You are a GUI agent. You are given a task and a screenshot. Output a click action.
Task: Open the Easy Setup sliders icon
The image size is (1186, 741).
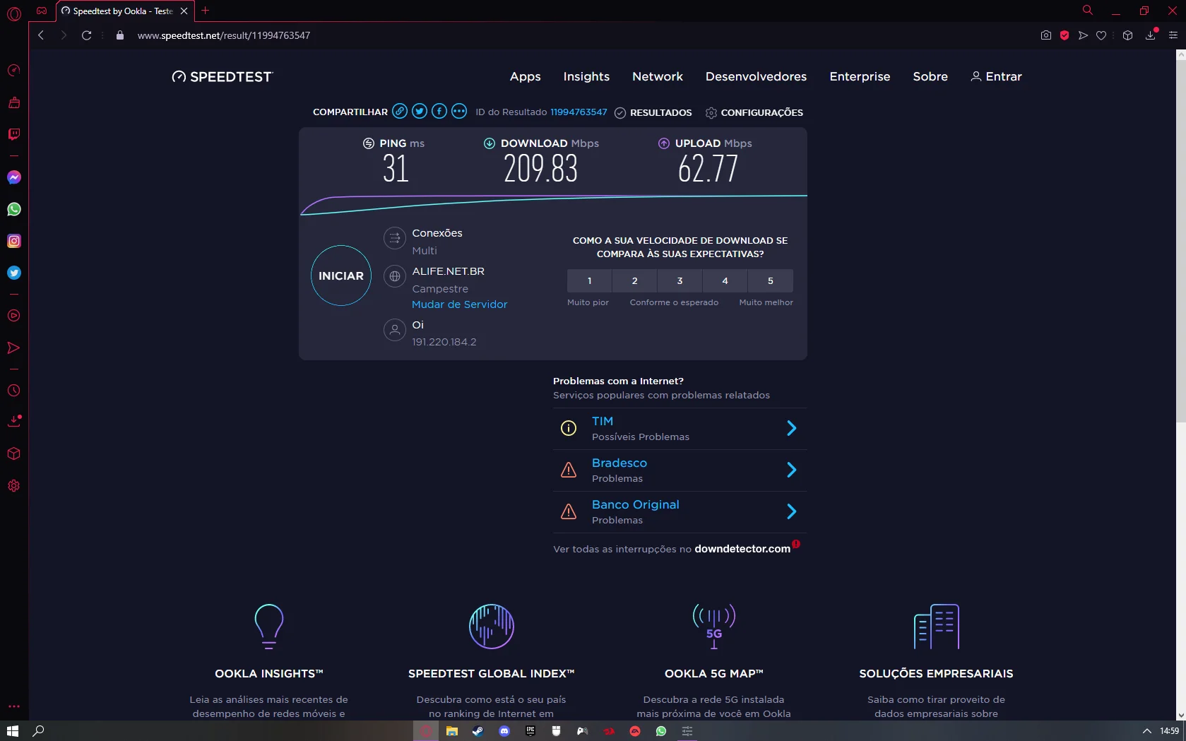click(1173, 35)
